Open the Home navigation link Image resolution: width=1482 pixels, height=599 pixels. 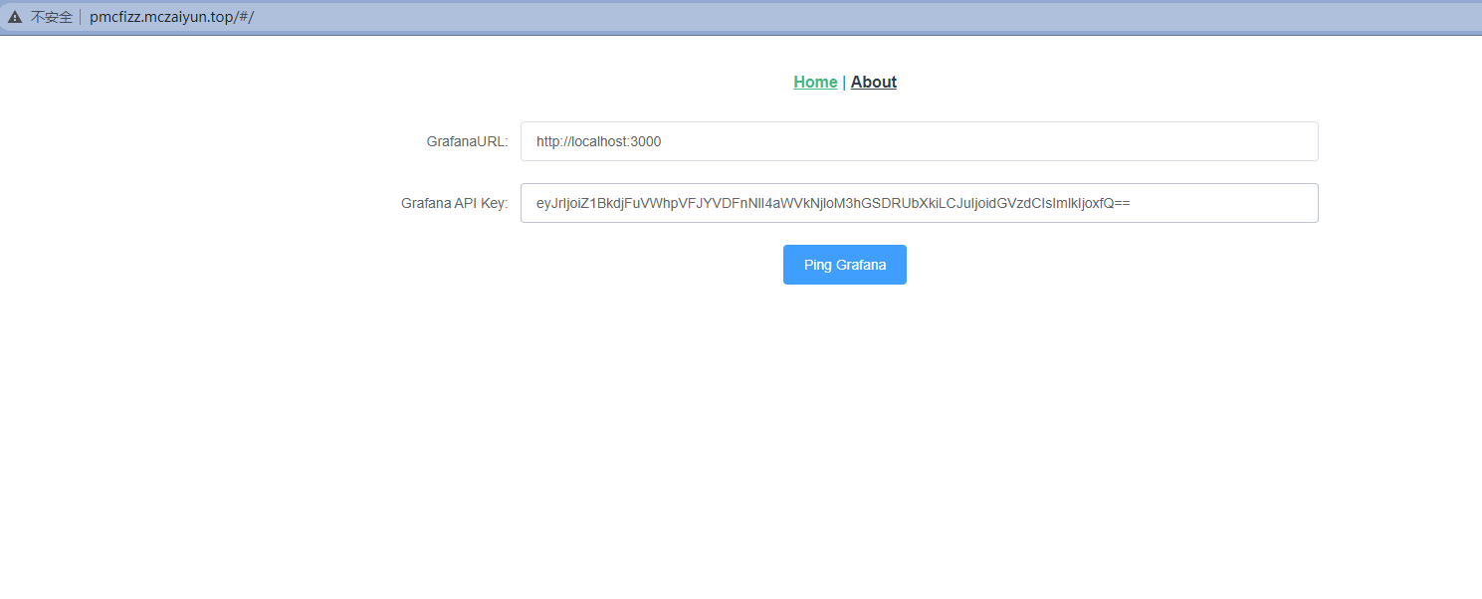pos(815,82)
